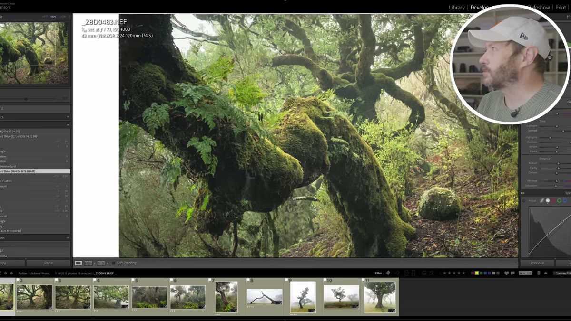Select filmstrip thumbnail number 8

click(265, 297)
